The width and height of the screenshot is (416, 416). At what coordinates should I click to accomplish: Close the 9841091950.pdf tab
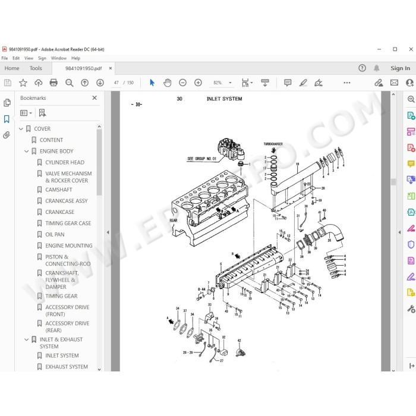111,68
